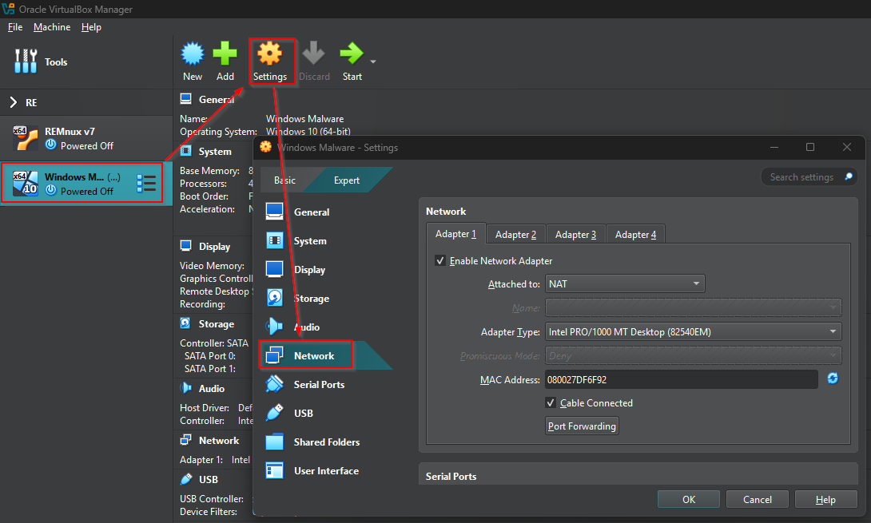Select the Adapter 4 tab
This screenshot has height=523, width=871.
pyautogui.click(x=635, y=234)
